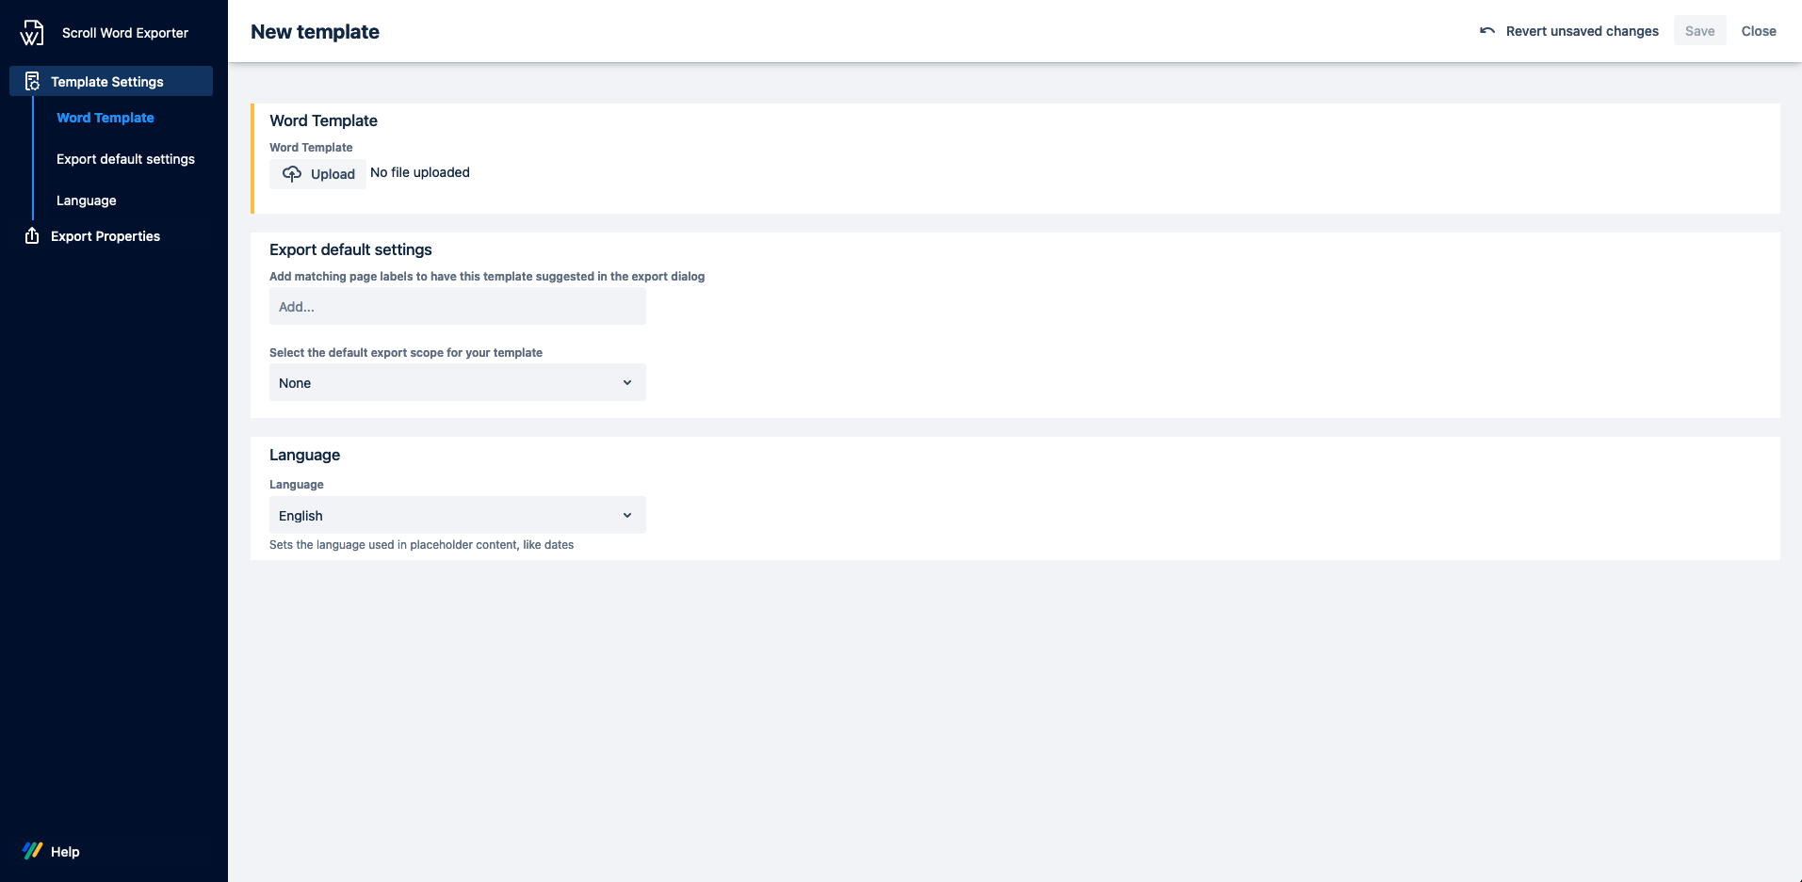Viewport: 1802px width, 882px height.
Task: Open Export Properties section
Action: 106,236
